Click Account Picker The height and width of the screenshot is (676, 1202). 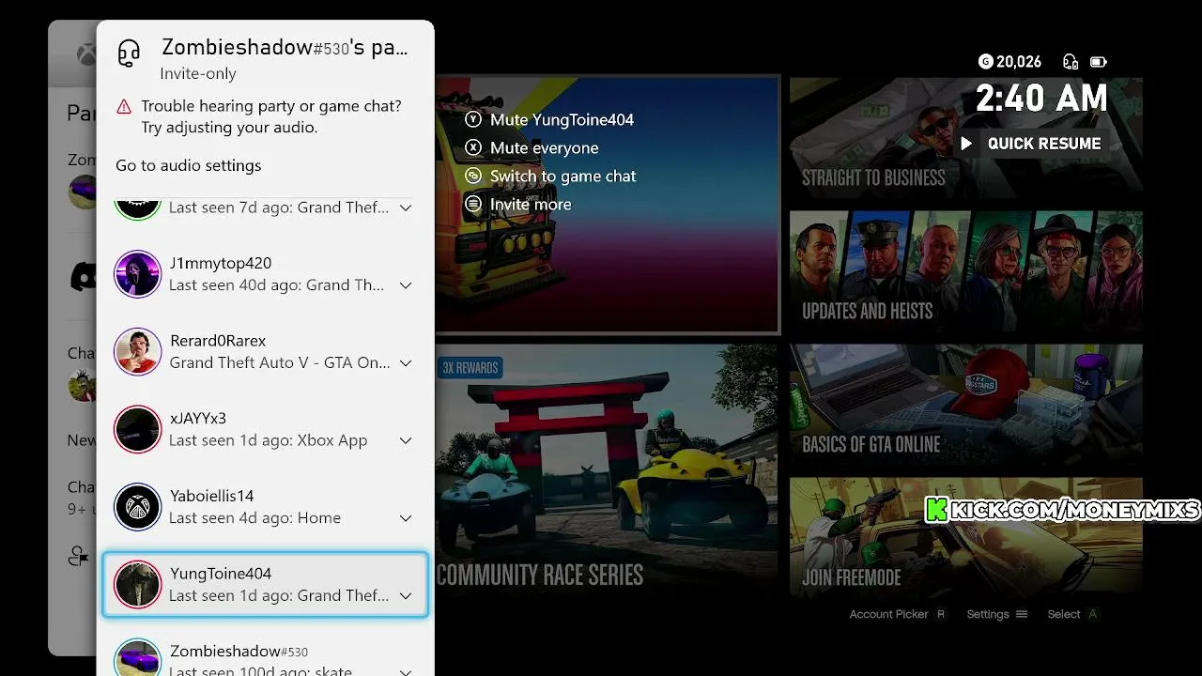click(888, 614)
